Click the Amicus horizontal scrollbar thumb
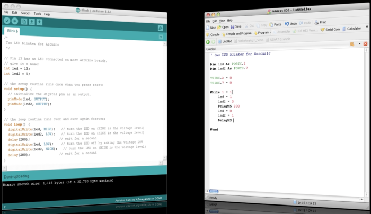 (214, 191)
